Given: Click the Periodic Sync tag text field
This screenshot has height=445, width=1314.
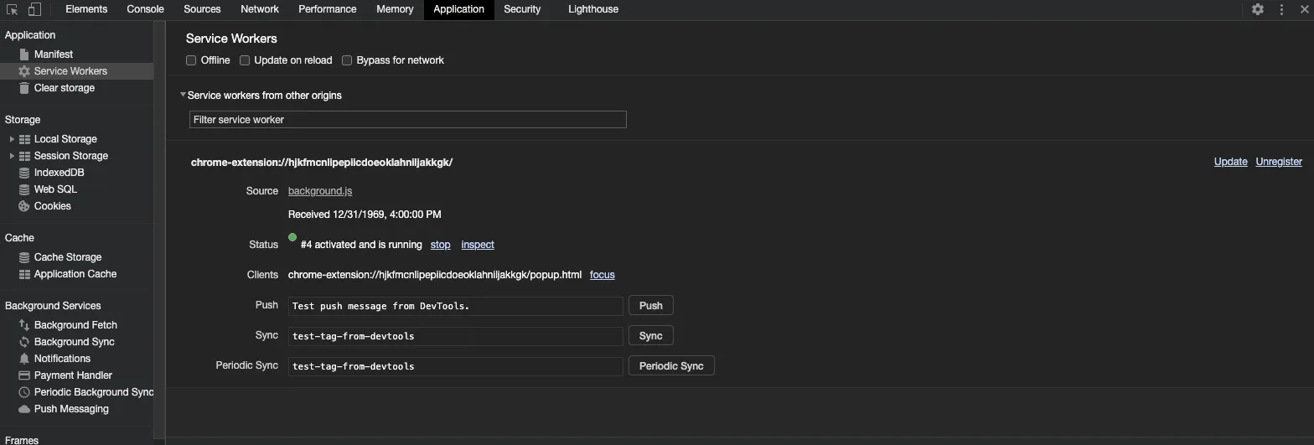Looking at the screenshot, I should [456, 366].
